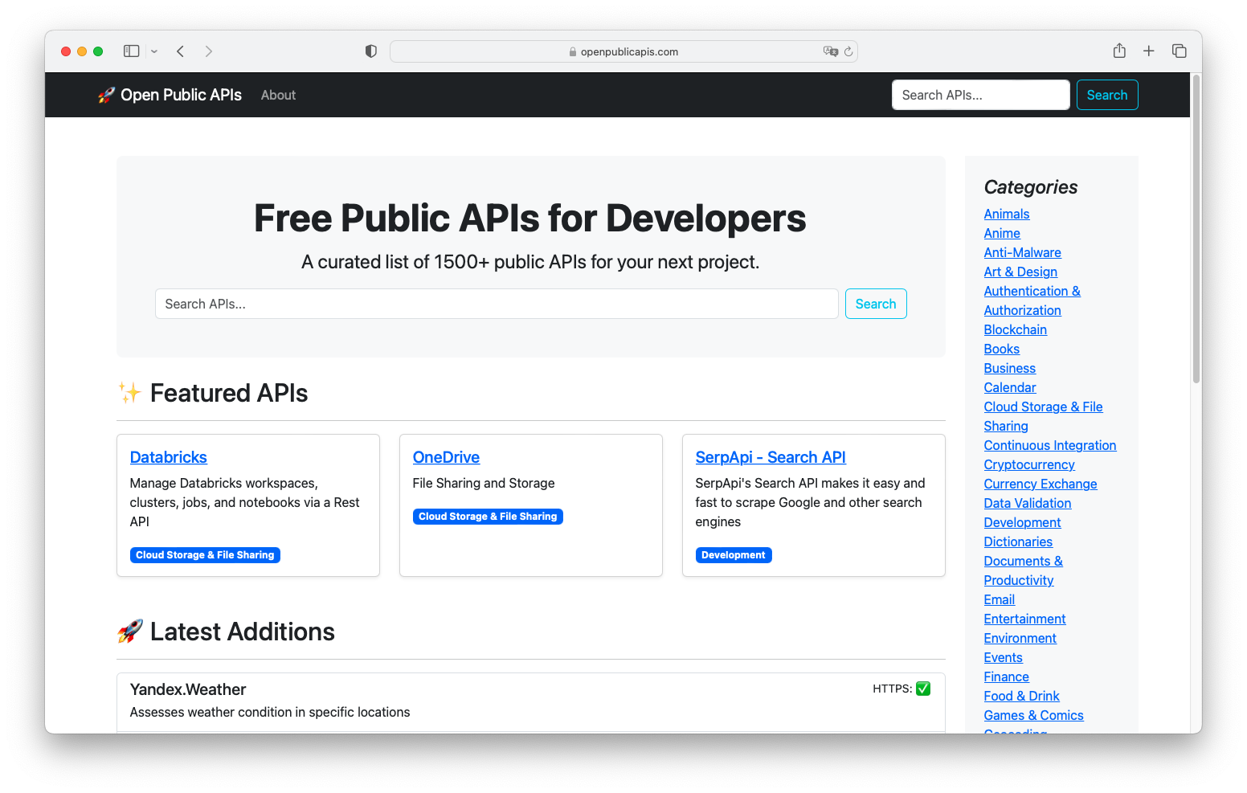The height and width of the screenshot is (793, 1247).
Task: Open the sidebar options dropdown chevron
Action: point(154,51)
